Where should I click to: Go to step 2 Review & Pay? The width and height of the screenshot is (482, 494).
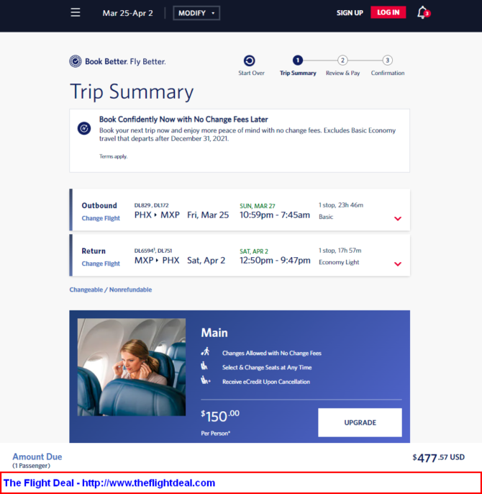pos(342,66)
